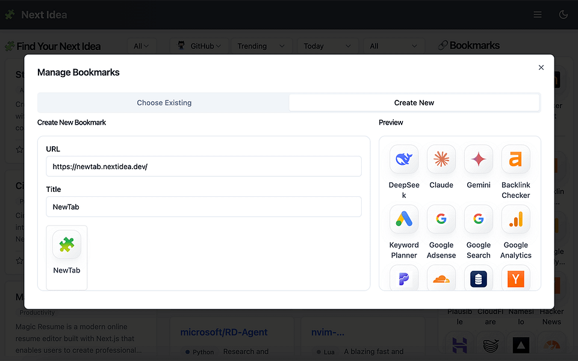Open the hamburger menu in header
The image size is (578, 361).
[x=538, y=14]
